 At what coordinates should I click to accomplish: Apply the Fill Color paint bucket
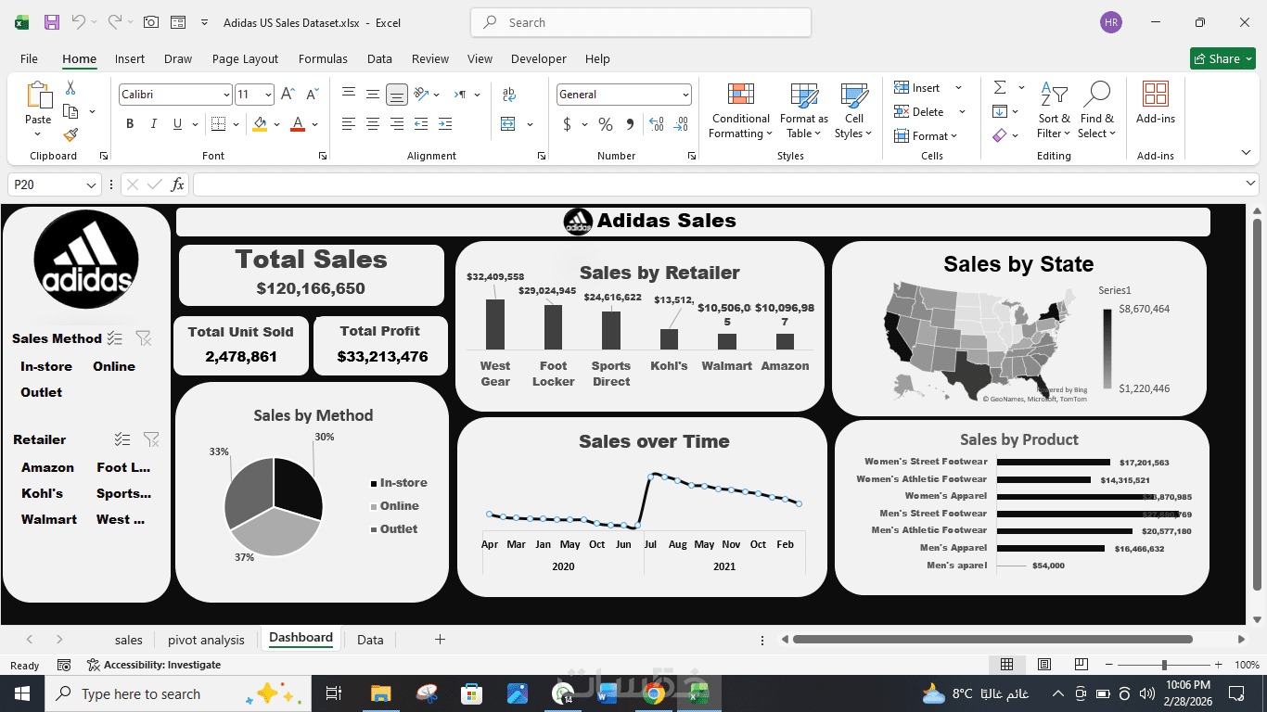coord(260,124)
